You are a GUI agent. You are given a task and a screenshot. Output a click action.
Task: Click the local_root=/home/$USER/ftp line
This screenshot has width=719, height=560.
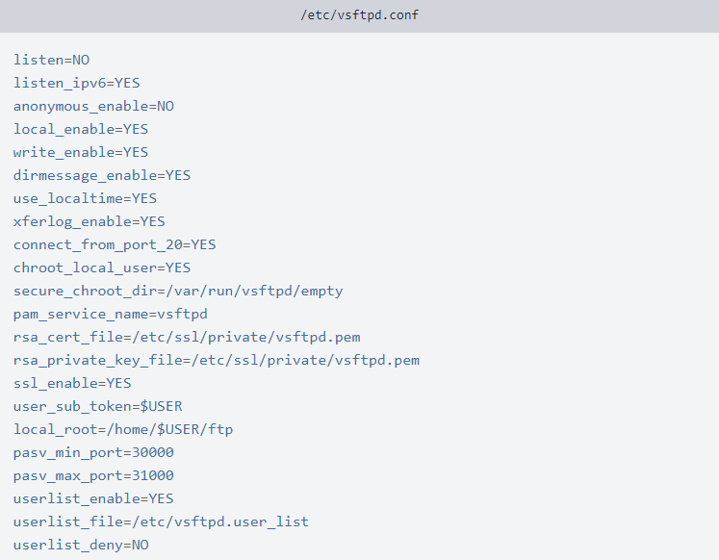[x=123, y=429]
